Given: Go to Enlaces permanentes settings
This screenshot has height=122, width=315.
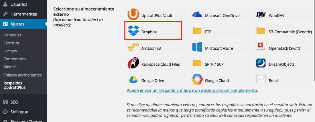Looking at the screenshot, I should [x=23, y=75].
